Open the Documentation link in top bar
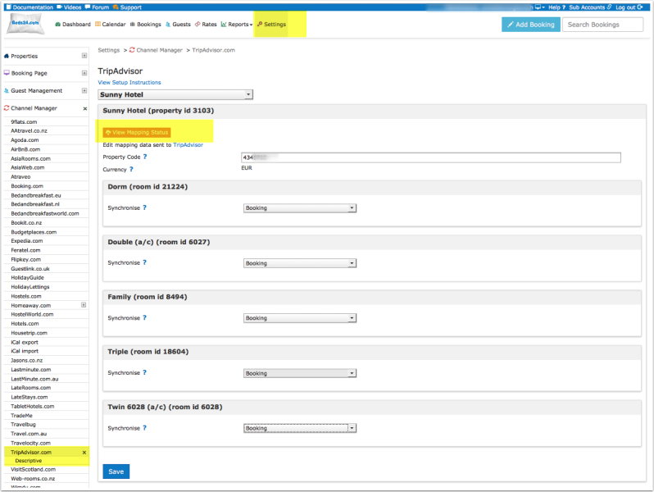 [x=30, y=7]
